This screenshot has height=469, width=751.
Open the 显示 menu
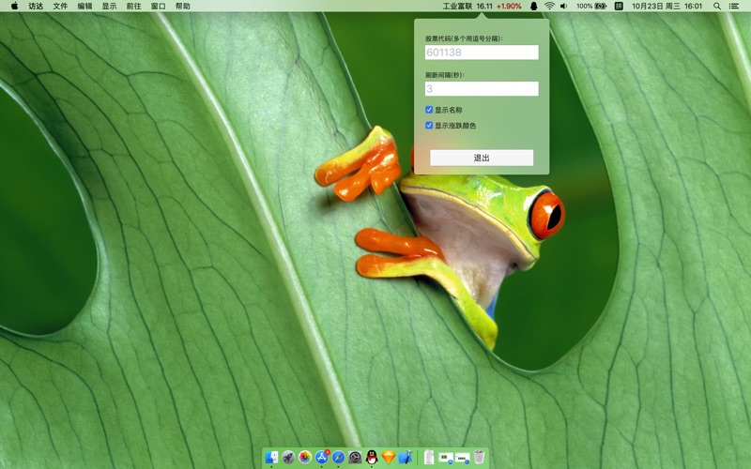[x=109, y=6]
